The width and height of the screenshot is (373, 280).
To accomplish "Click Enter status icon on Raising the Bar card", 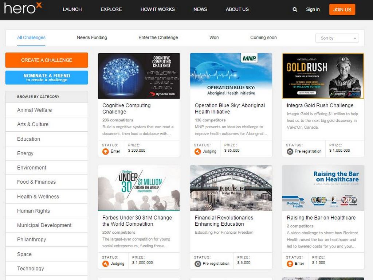I will click(290, 264).
